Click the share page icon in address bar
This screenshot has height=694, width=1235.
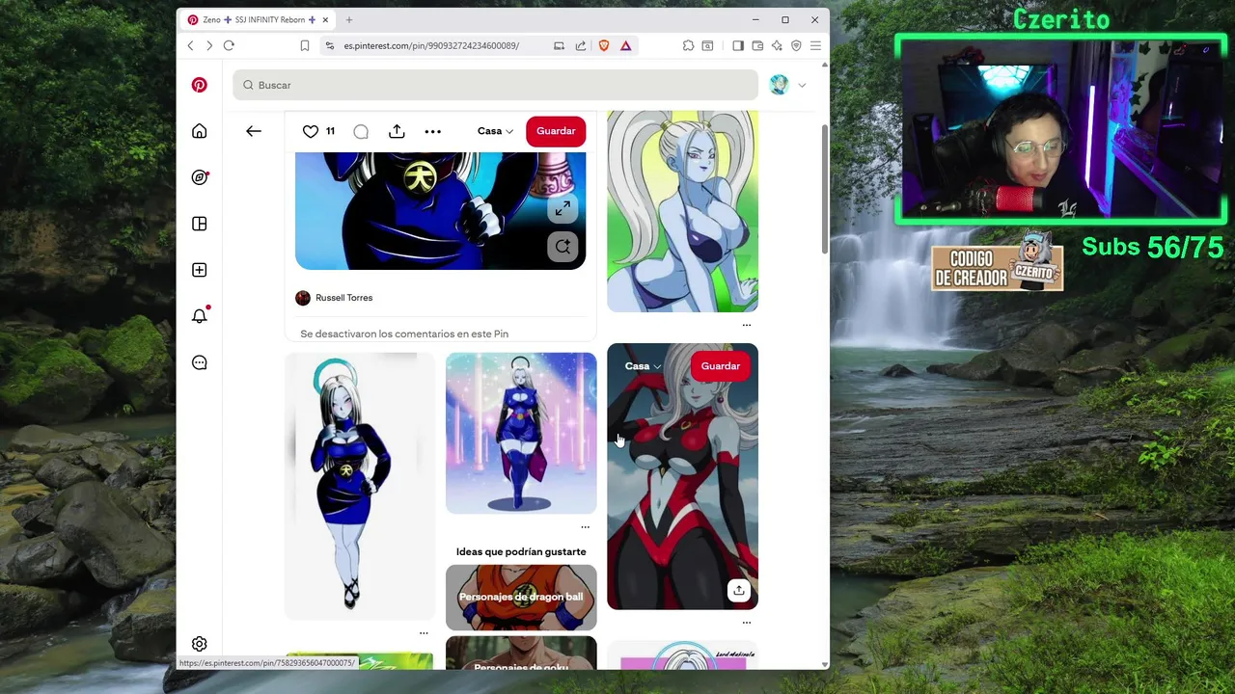(x=581, y=45)
